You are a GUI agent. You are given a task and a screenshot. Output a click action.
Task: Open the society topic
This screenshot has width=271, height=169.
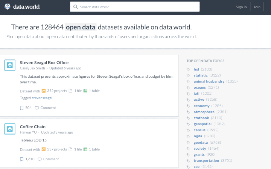click(200, 149)
